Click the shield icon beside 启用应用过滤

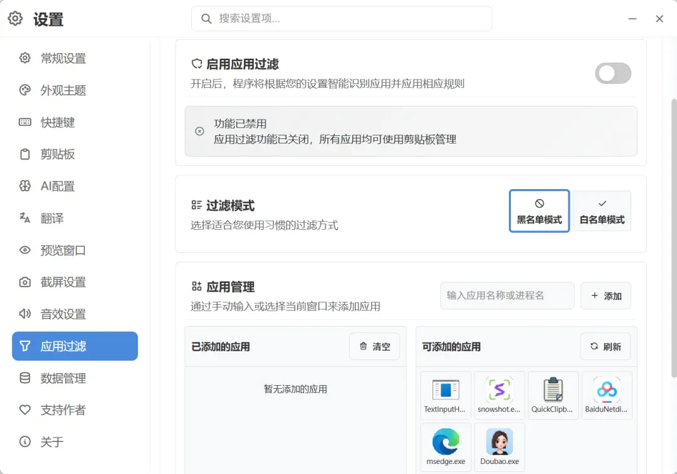click(x=197, y=64)
